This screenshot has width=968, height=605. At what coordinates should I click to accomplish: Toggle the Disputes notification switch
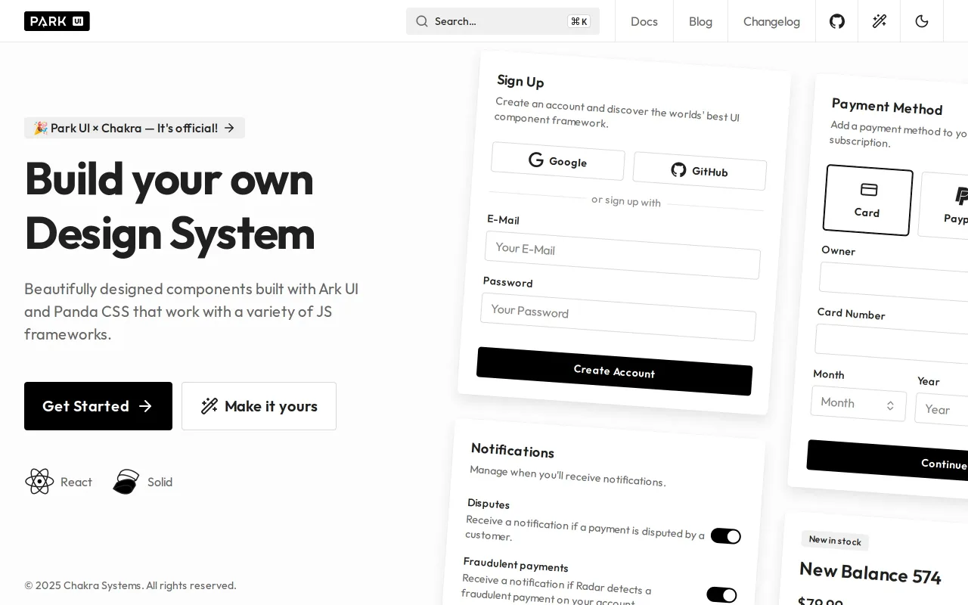coord(726,536)
